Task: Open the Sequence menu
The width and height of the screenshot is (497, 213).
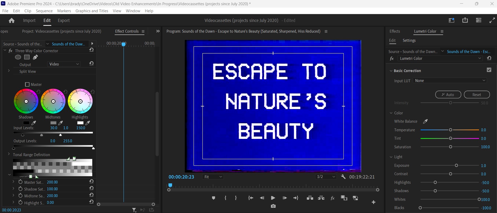Action: click(x=44, y=11)
